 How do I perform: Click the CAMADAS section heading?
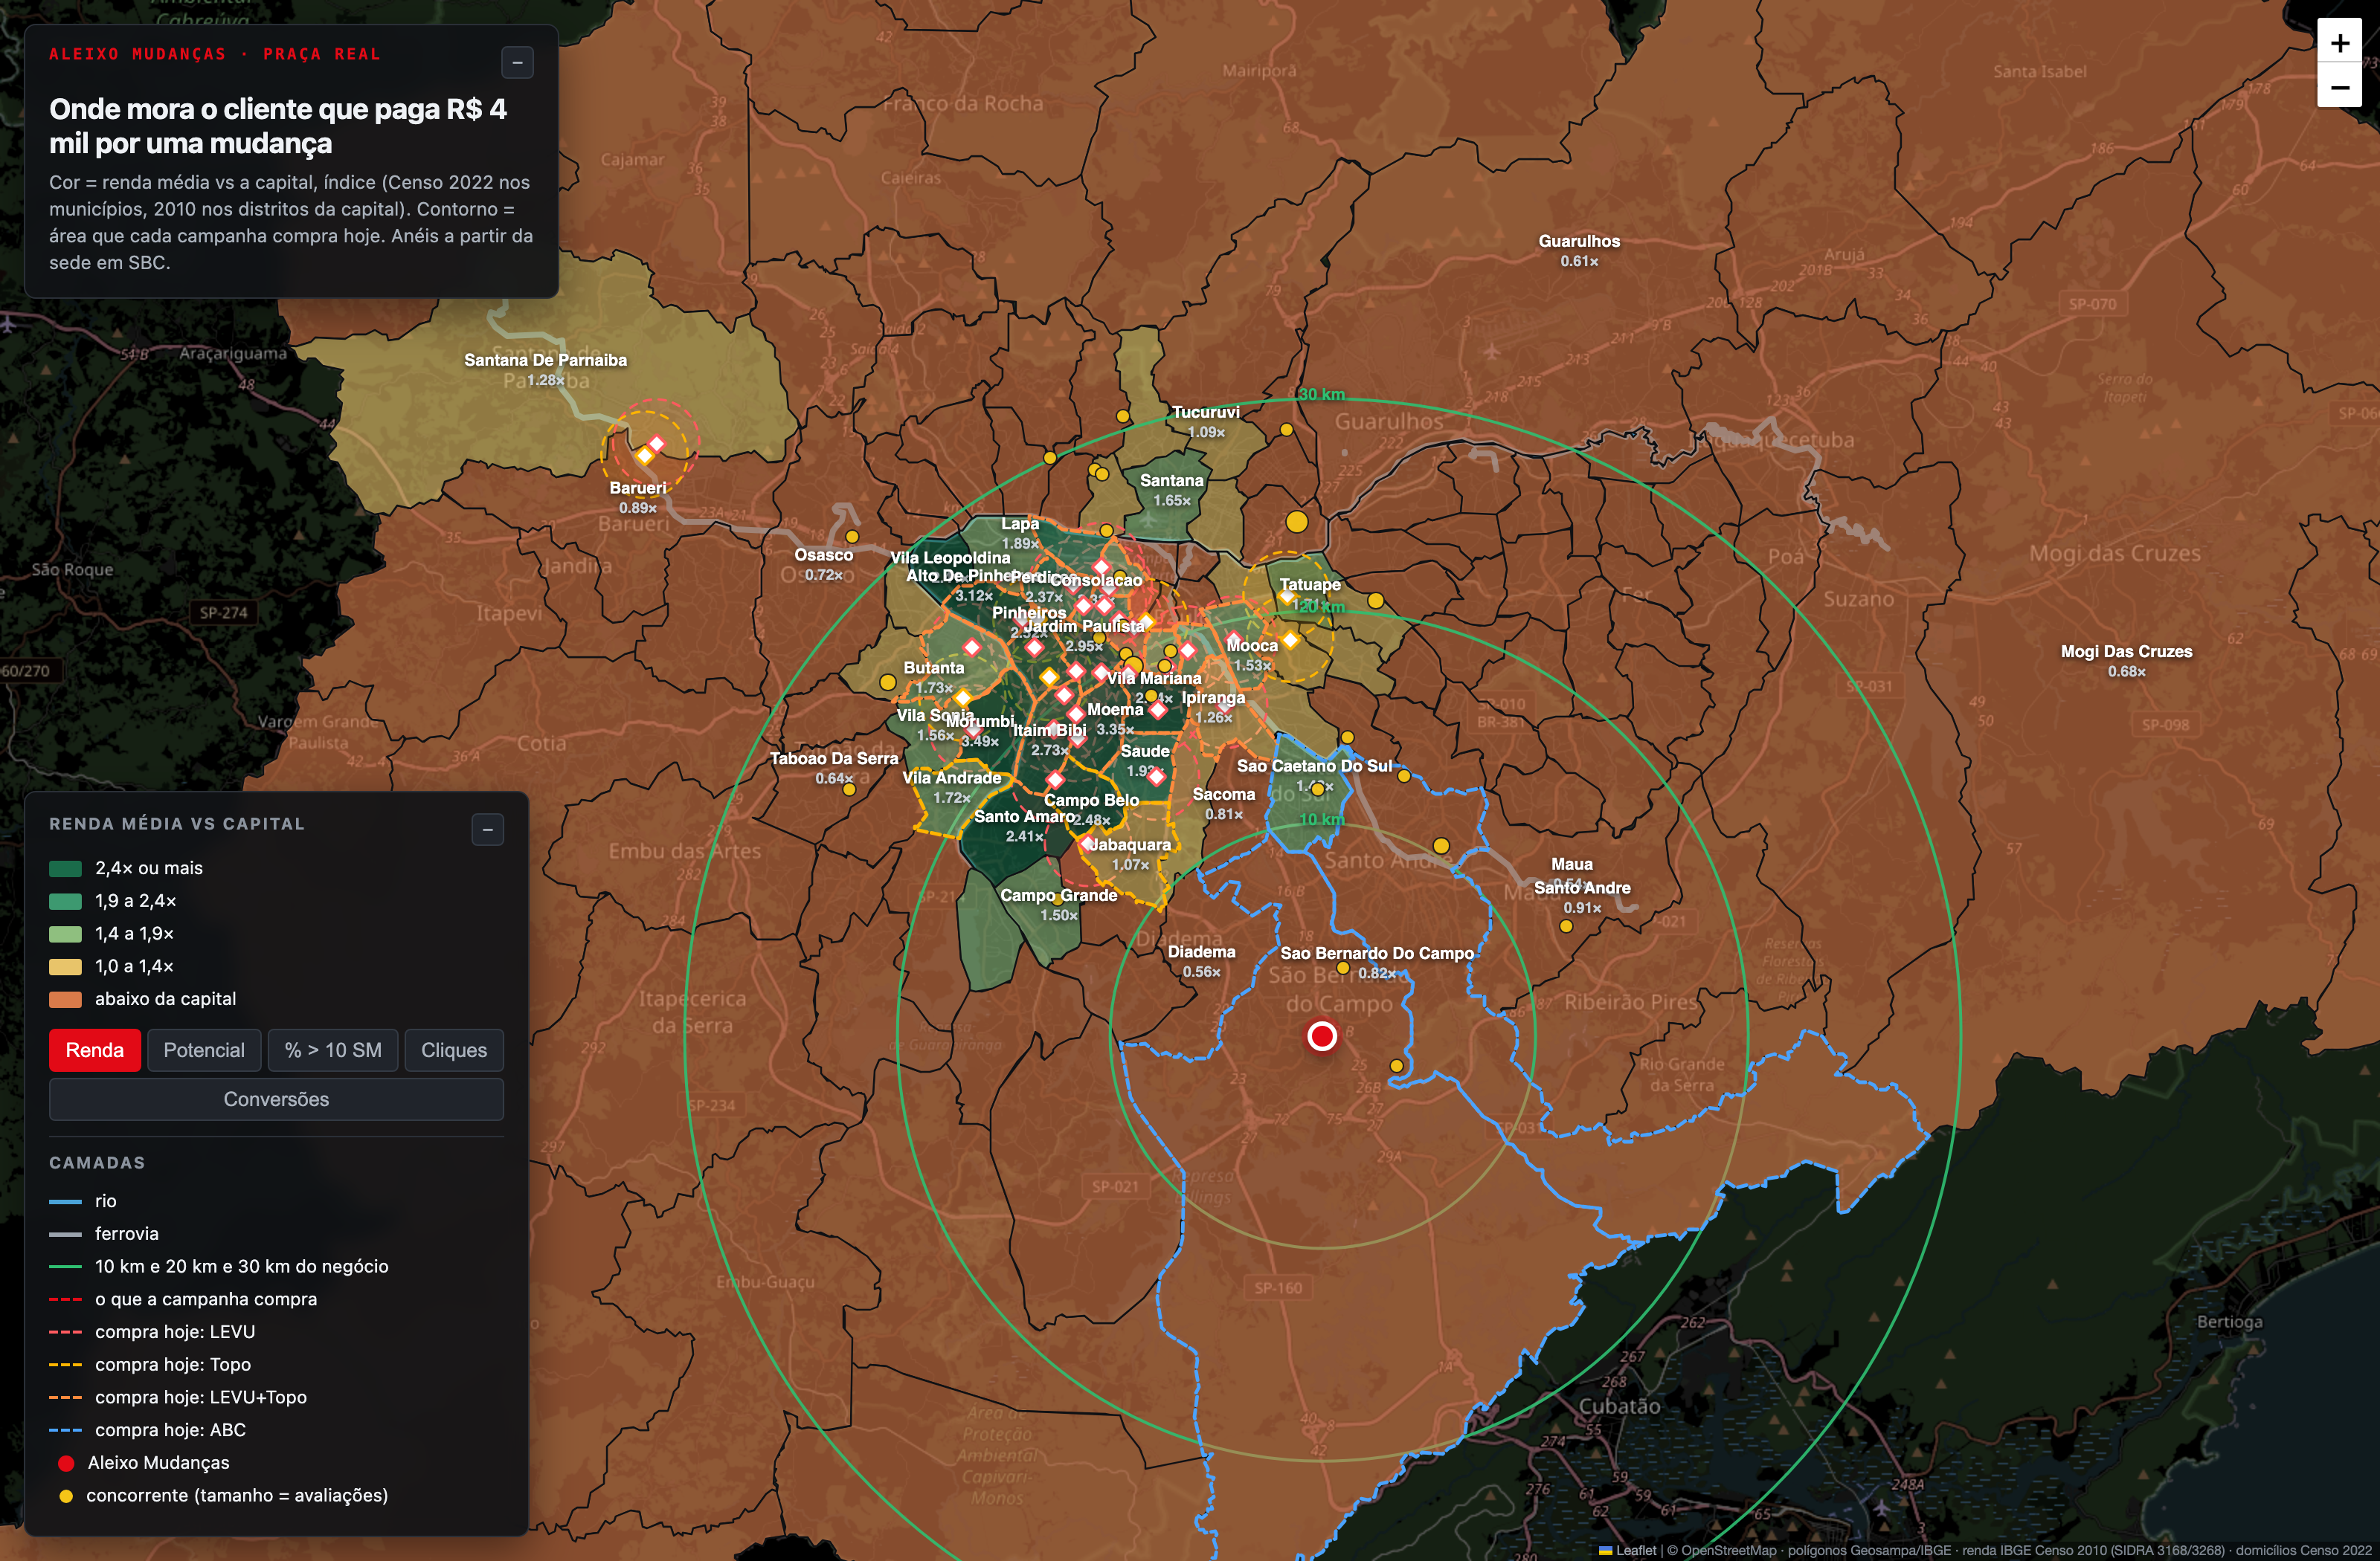click(x=97, y=1163)
